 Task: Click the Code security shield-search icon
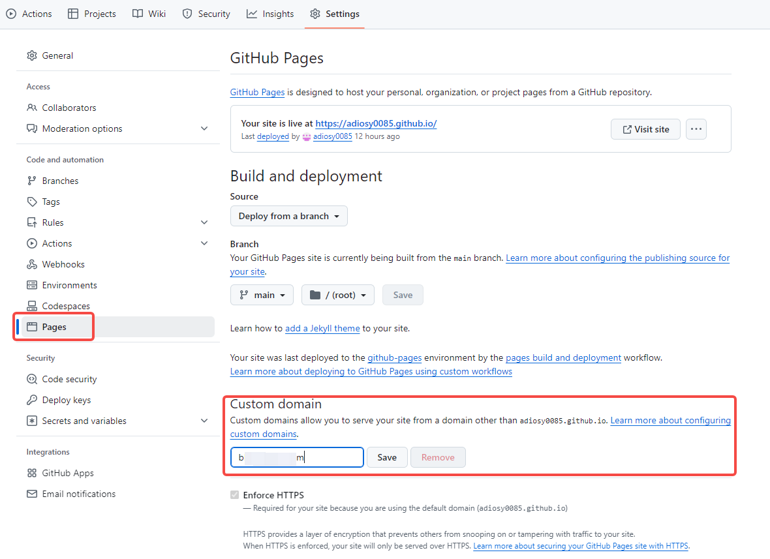click(x=32, y=379)
